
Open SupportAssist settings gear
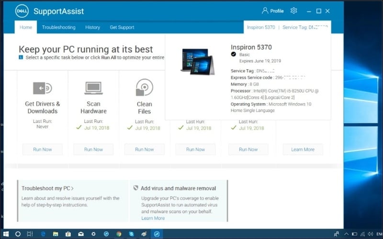point(293,11)
